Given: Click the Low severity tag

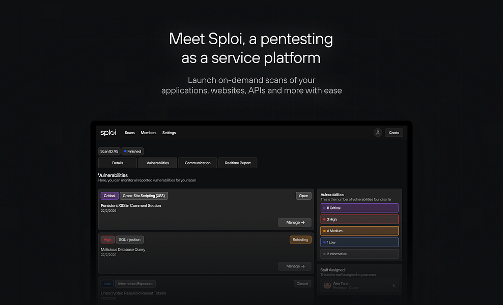Looking at the screenshot, I should 107,284.
